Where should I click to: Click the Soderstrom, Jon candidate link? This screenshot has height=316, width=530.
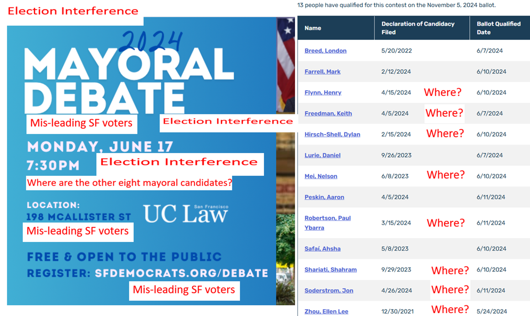click(329, 291)
